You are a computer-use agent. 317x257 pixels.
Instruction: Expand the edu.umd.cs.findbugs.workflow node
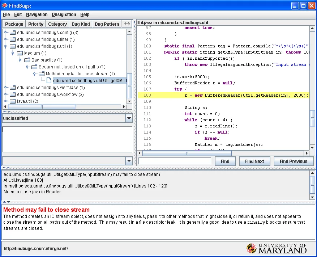5,94
